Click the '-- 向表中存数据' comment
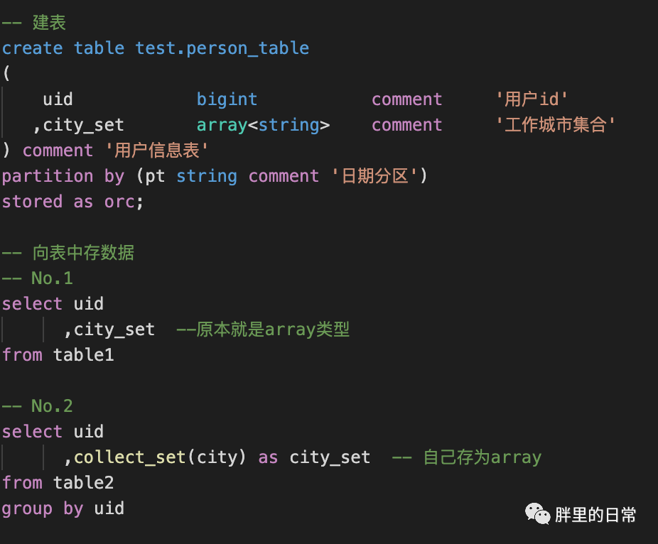 coord(68,253)
